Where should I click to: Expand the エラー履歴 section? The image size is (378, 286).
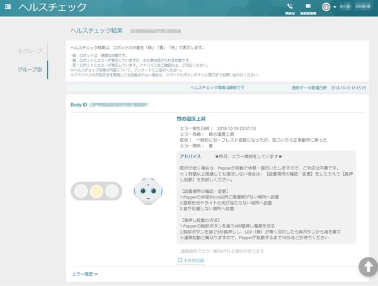84,274
